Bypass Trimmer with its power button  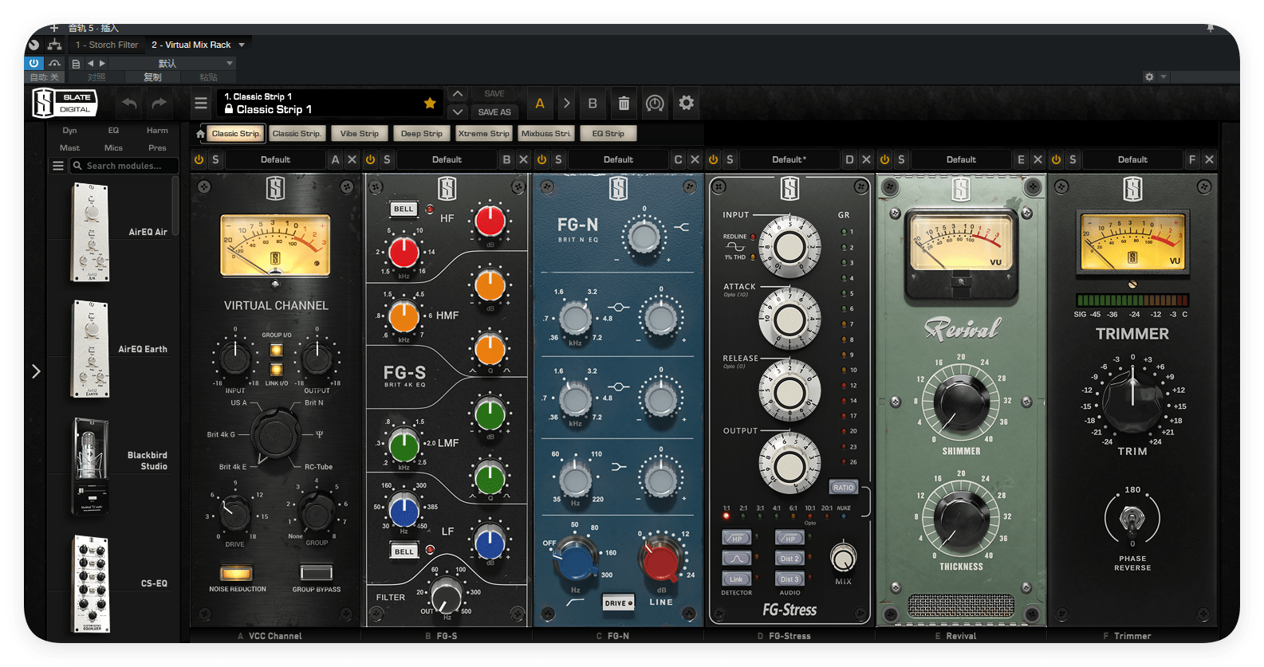tap(1056, 159)
